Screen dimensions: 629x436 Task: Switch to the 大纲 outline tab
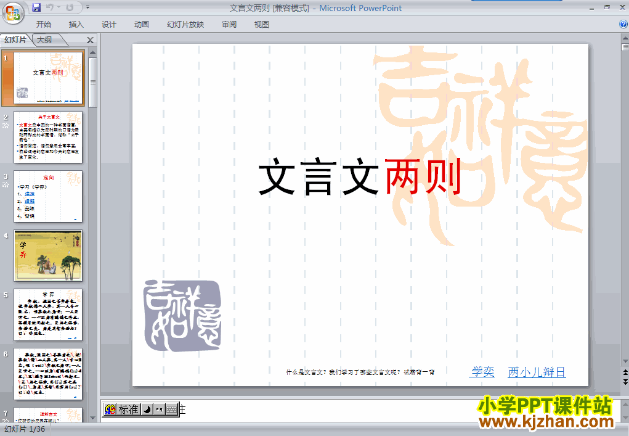point(44,39)
